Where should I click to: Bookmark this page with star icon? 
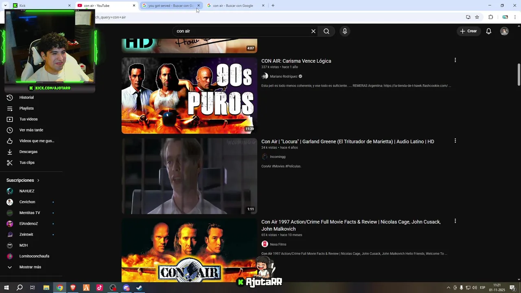477,17
